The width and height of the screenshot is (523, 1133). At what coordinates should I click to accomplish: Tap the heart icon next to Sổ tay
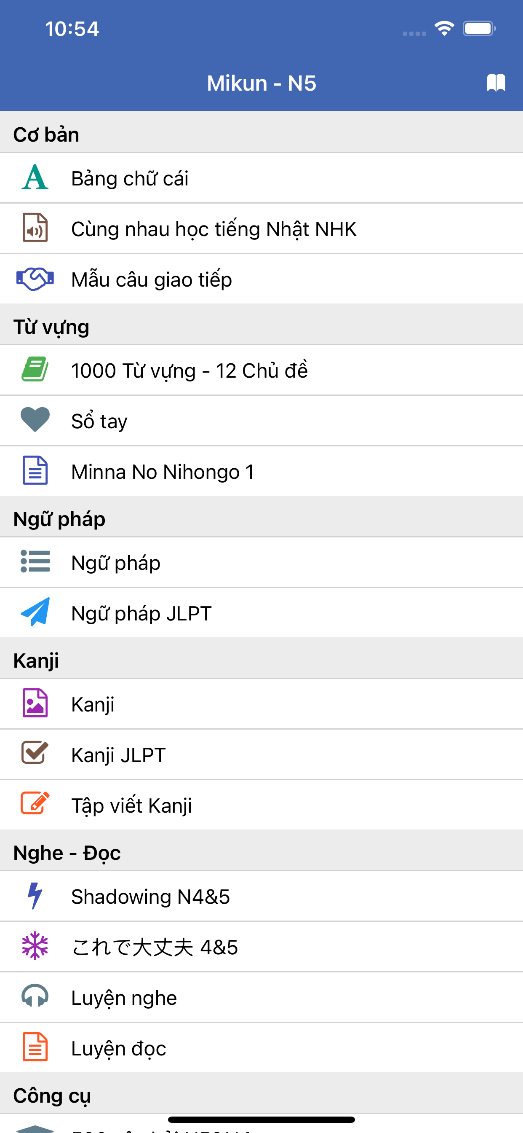(x=35, y=420)
